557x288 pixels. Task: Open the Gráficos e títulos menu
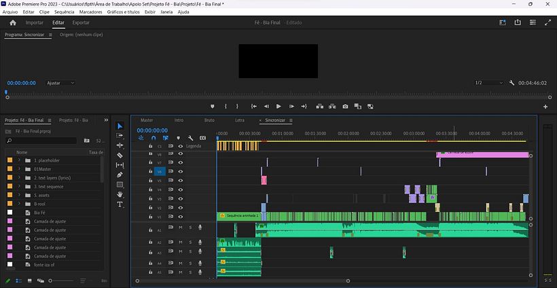point(123,12)
